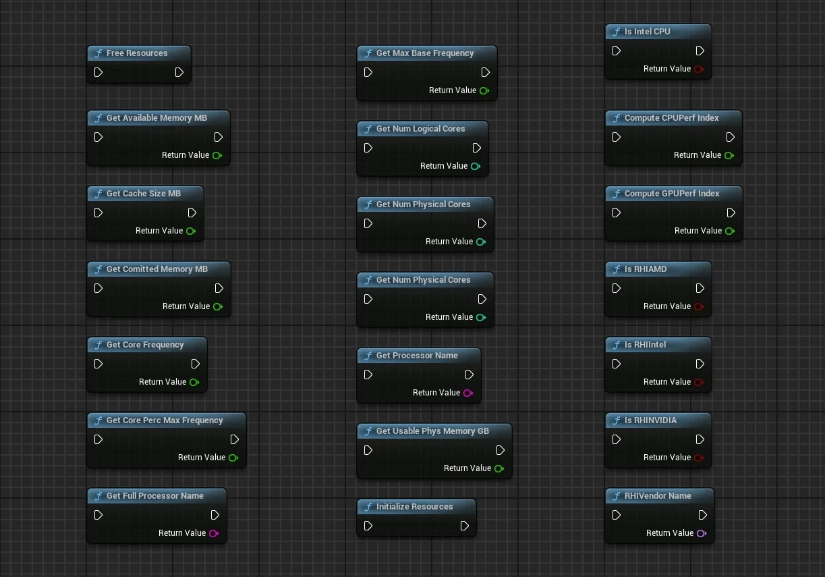Click output exec pin on Get Num Logical Cores

click(x=477, y=148)
